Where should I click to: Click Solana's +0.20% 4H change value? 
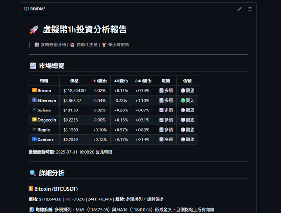[x=121, y=110]
